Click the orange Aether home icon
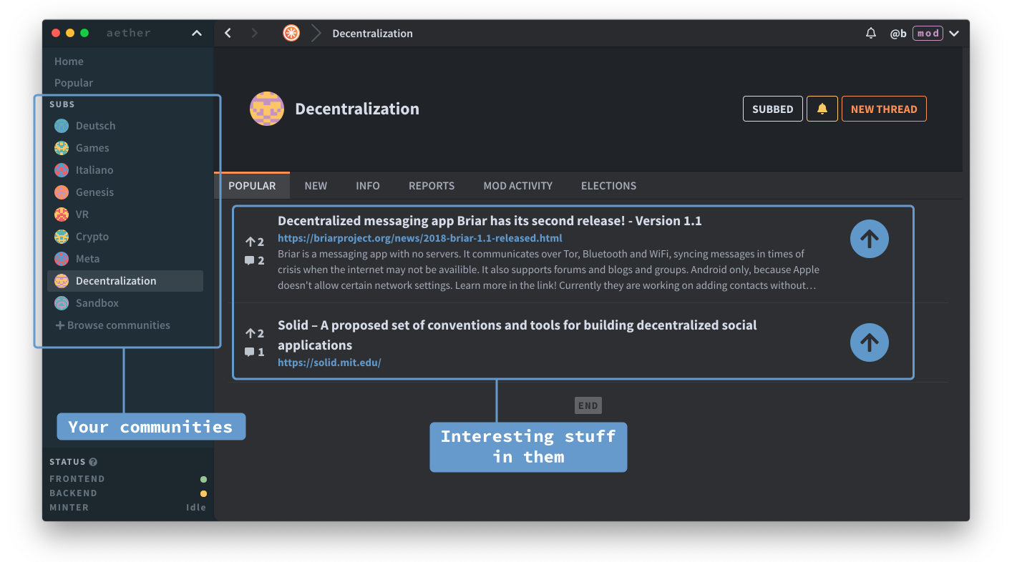This screenshot has height=562, width=1012. point(291,33)
